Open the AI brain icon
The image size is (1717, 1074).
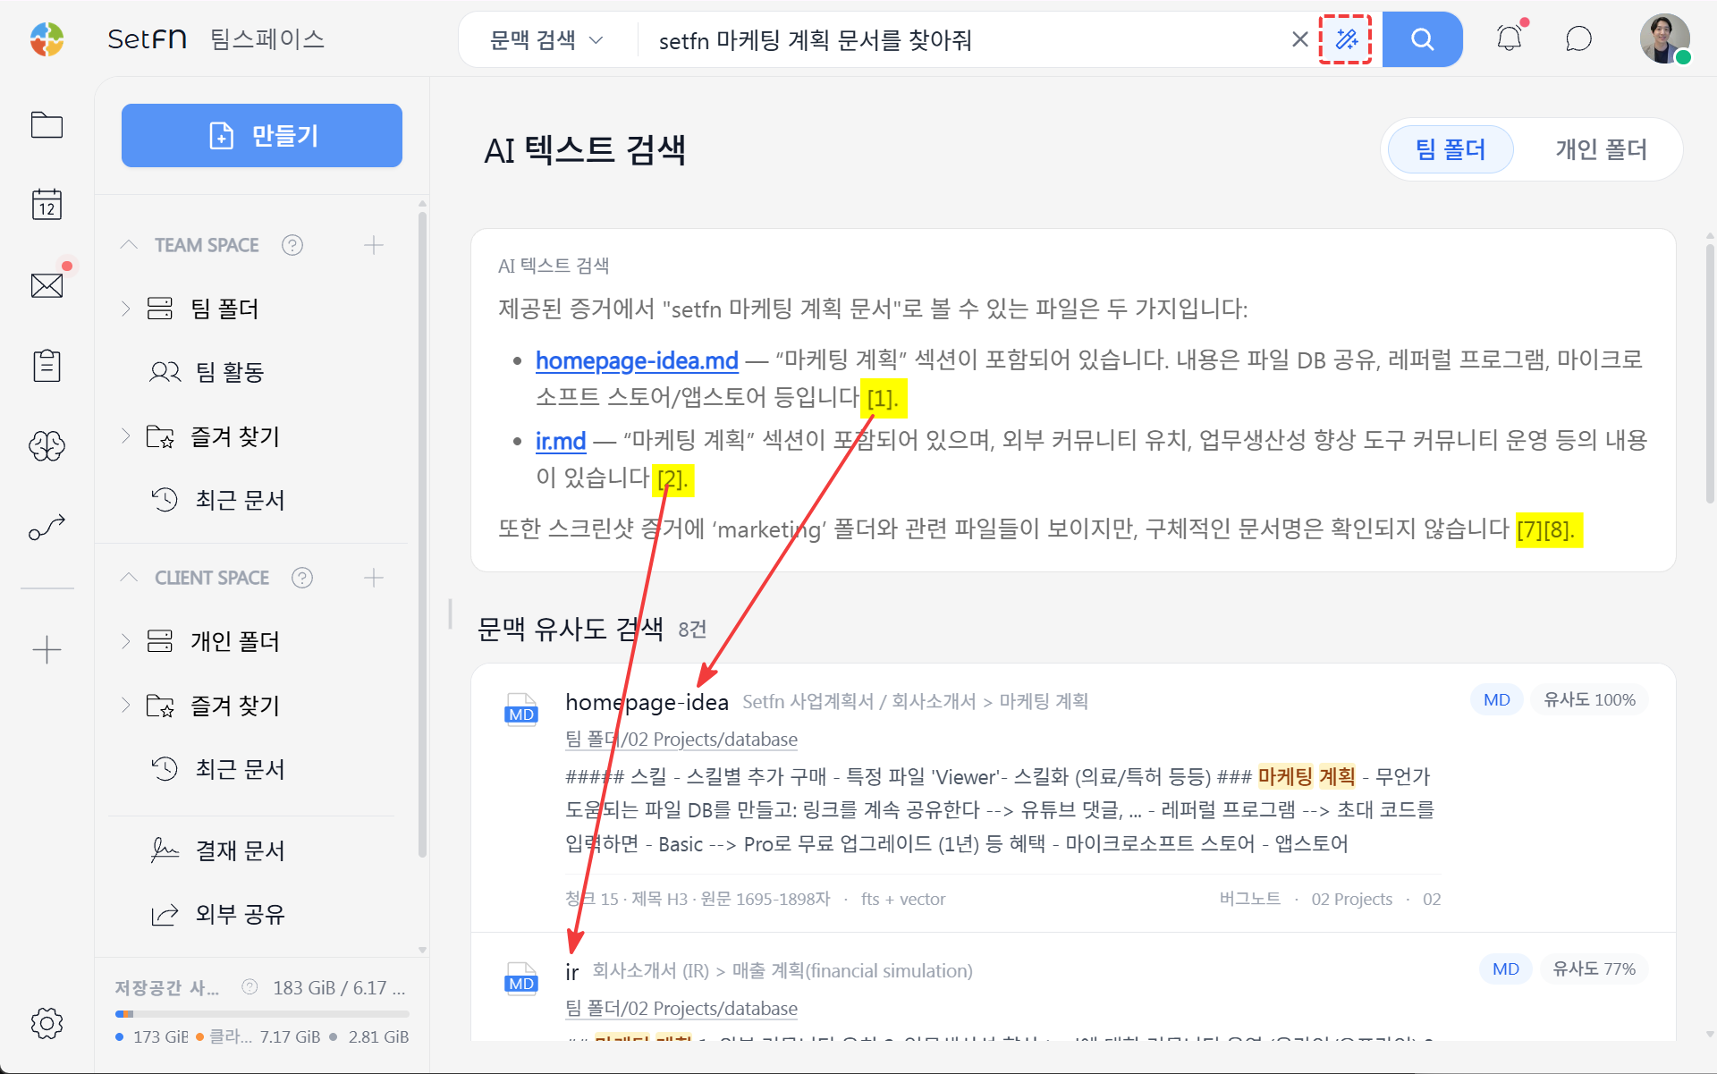pyautogui.click(x=47, y=445)
